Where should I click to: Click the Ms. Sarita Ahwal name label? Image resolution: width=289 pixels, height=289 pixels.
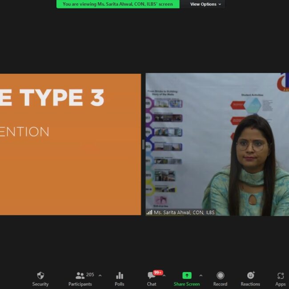tap(184, 213)
